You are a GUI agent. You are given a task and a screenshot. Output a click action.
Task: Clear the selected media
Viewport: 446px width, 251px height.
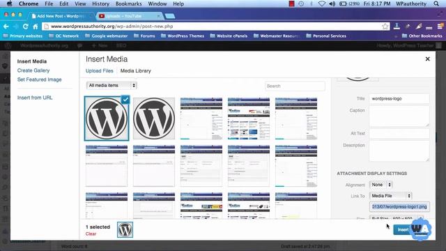pyautogui.click(x=91, y=234)
